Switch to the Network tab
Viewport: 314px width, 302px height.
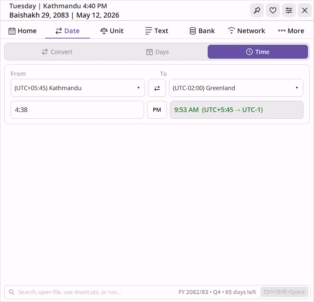click(246, 31)
